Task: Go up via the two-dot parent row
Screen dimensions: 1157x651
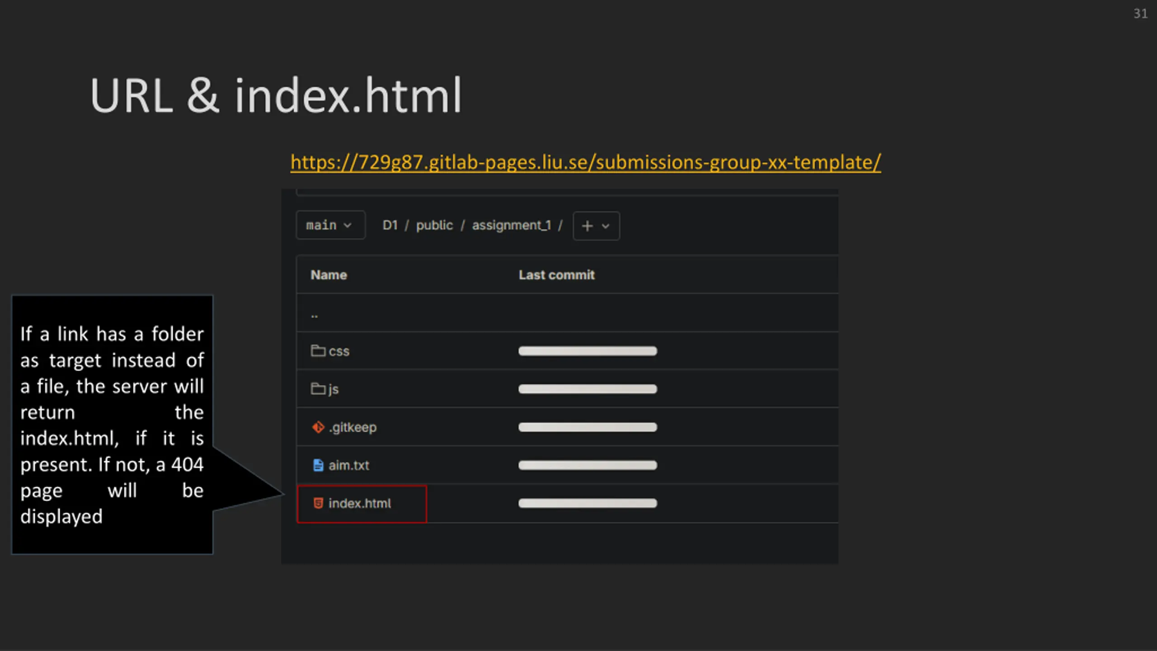Action: point(315,314)
